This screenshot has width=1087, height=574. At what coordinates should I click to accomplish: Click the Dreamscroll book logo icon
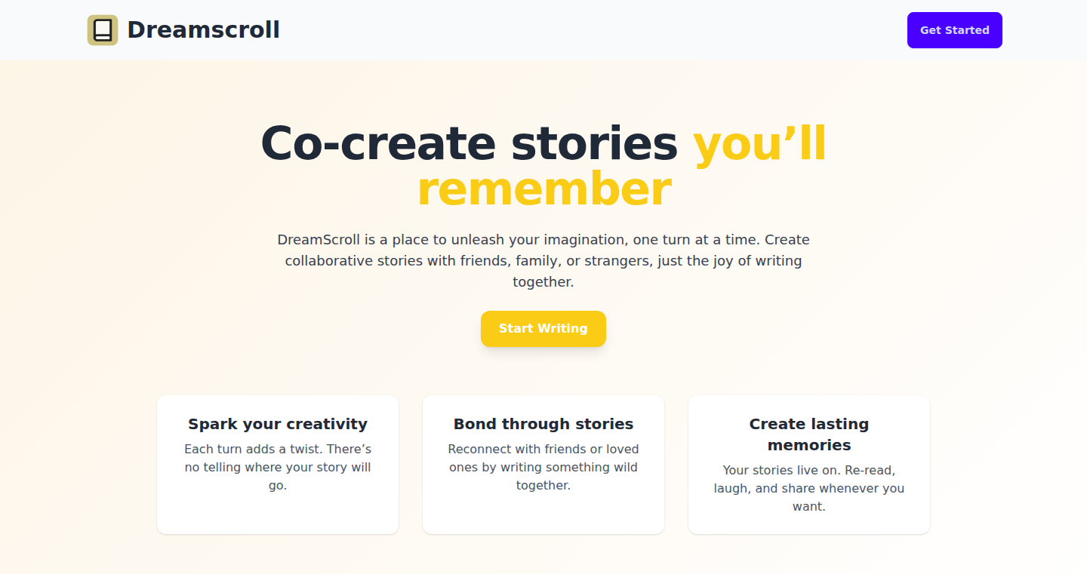[x=103, y=30]
